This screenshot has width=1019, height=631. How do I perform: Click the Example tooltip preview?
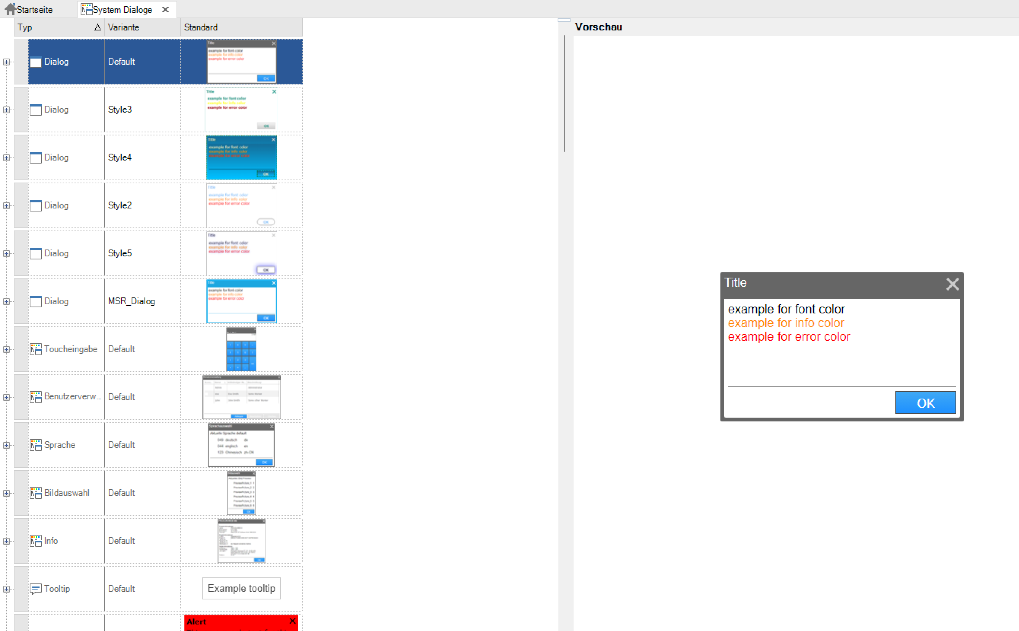pos(242,588)
